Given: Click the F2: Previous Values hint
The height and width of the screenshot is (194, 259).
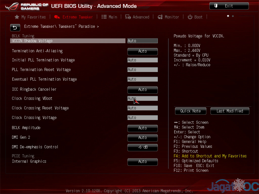Looking at the screenshot, I should pos(193,147).
